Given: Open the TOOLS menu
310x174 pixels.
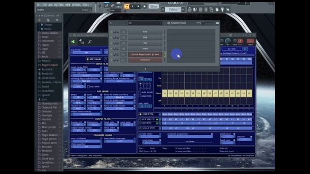Looking at the screenshot, I should coord(86,5).
